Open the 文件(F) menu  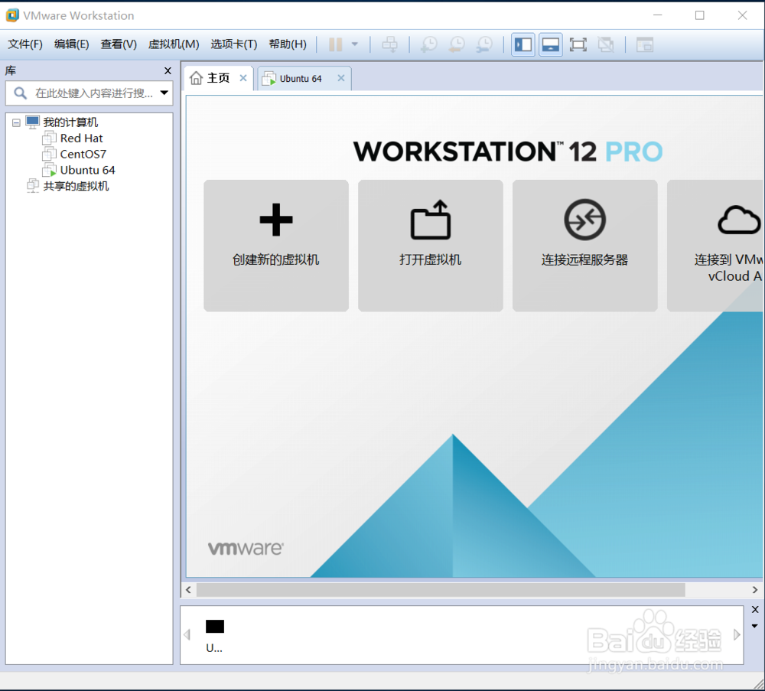[25, 44]
